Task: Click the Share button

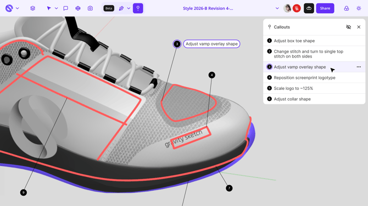Action: [325, 8]
